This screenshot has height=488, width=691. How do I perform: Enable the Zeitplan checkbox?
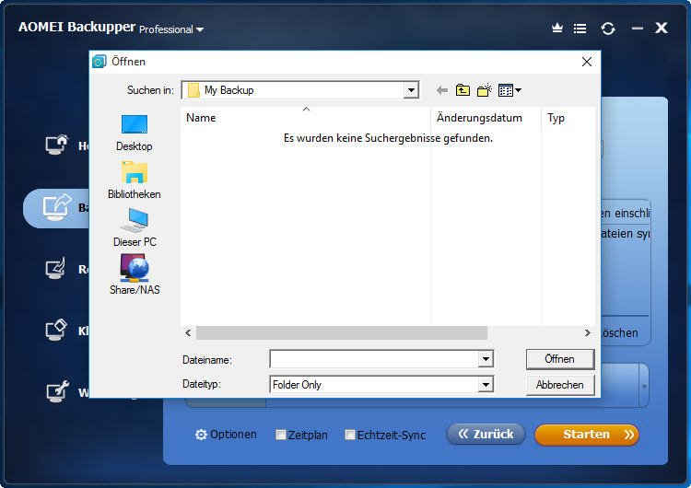[281, 435]
